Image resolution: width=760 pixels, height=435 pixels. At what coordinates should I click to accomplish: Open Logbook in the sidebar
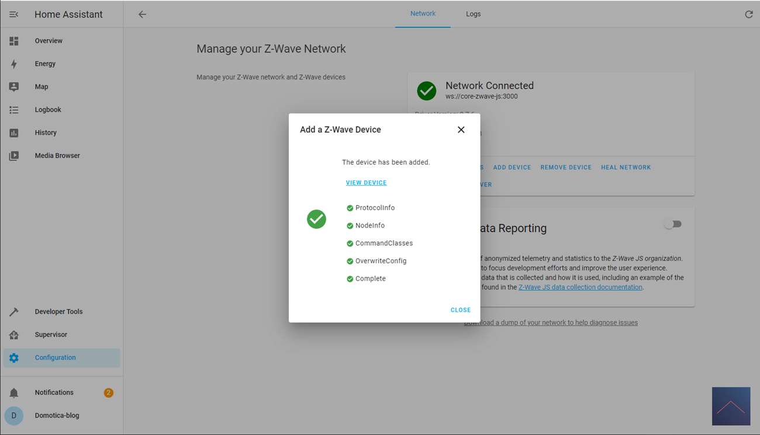[61, 110]
